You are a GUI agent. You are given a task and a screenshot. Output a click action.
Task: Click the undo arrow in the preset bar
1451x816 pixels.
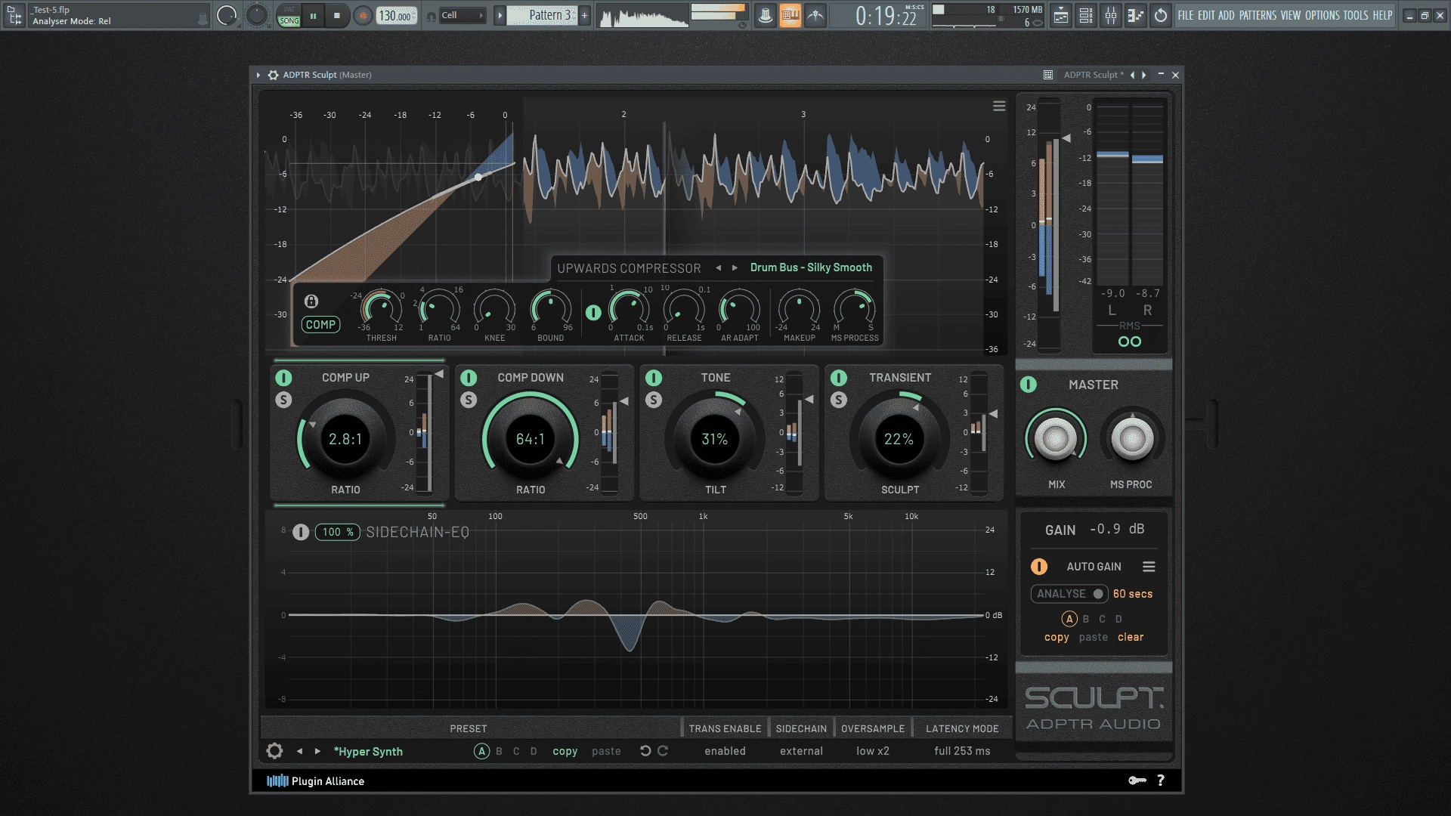(645, 751)
